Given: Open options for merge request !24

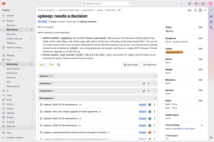Looking at the screenshot, I should pyautogui.click(x=155, y=125).
